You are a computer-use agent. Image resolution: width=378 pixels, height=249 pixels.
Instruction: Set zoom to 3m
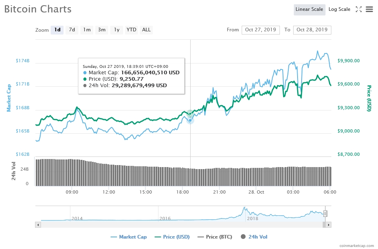point(102,30)
